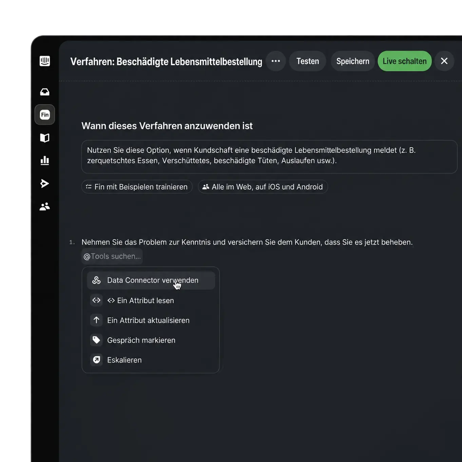Click the heading 'Wann dieses Verfahren anzuwenden ist'

[x=167, y=126]
